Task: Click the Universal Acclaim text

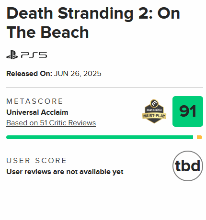Action: pos(37,112)
